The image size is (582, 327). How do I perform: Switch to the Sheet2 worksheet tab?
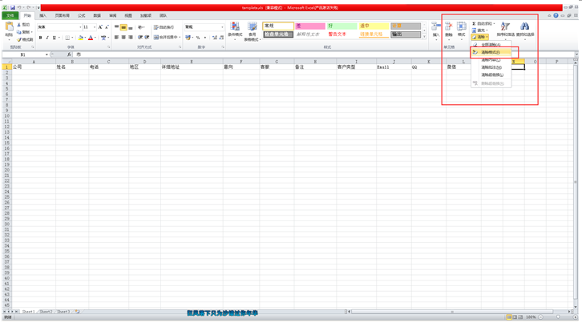46,312
